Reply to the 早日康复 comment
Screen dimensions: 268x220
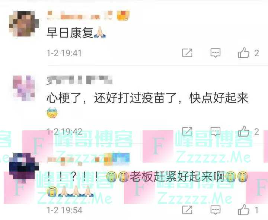click(x=216, y=53)
